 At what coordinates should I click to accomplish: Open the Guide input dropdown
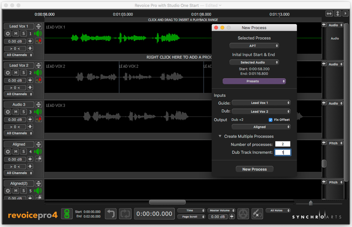[x=261, y=103]
